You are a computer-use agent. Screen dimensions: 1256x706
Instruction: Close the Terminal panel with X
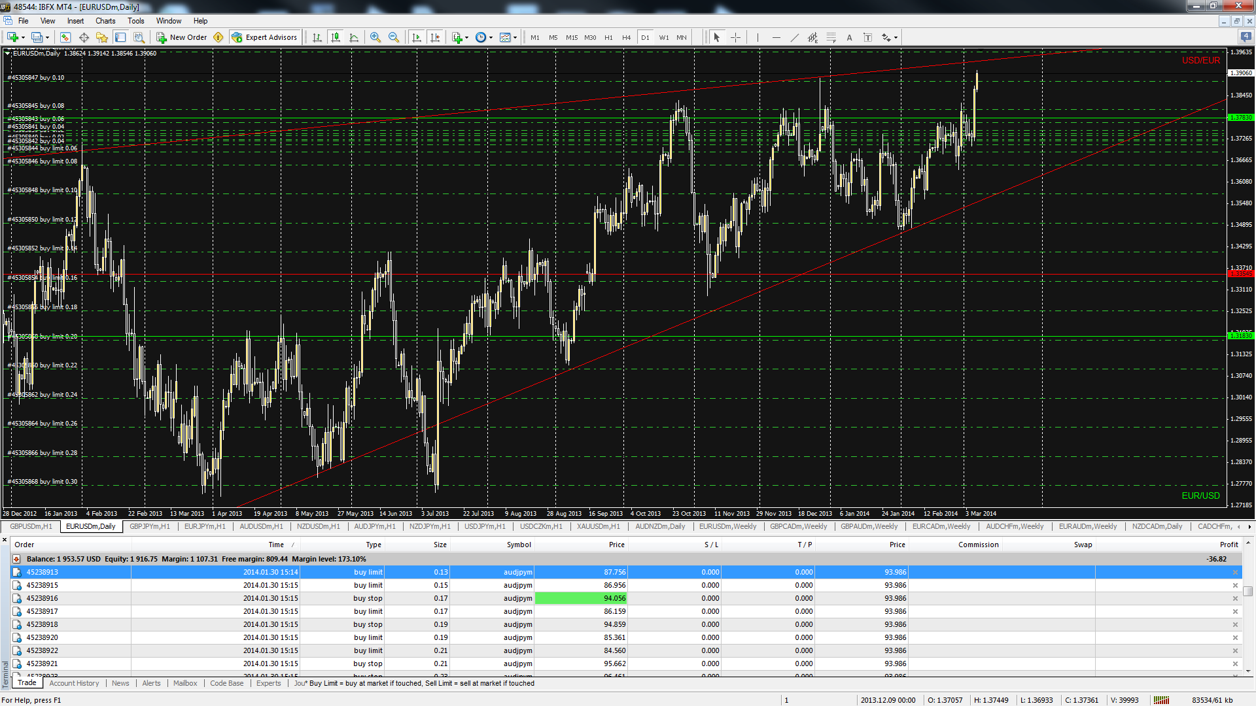pos(5,540)
